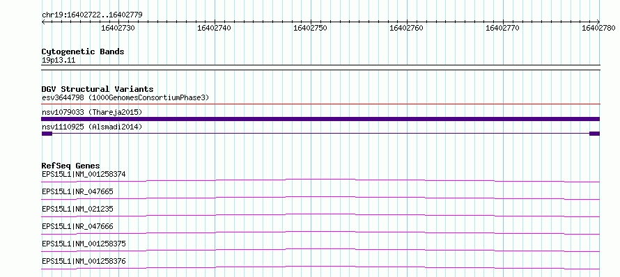
Task: Select the 16402730 ruler position marker
Action: point(118,28)
